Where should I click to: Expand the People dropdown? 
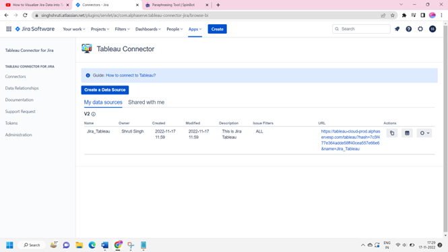(174, 29)
